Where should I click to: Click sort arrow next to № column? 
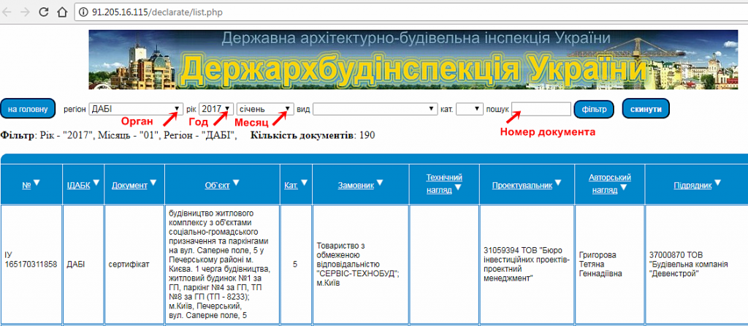37,183
